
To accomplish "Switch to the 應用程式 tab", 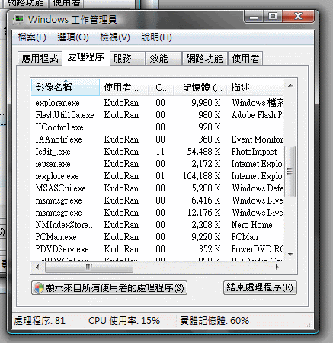I will (x=40, y=59).
